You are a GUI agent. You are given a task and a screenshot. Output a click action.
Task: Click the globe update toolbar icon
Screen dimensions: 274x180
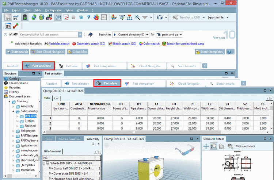(41, 17)
